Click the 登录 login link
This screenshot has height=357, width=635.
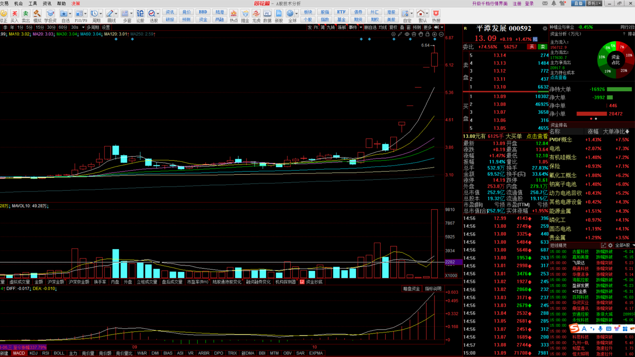529,4
